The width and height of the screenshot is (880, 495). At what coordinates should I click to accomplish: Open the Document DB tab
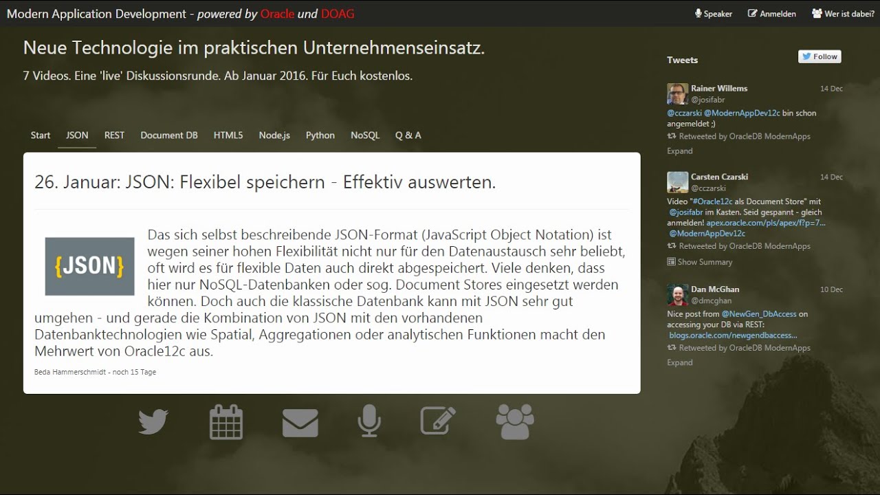pyautogui.click(x=169, y=135)
